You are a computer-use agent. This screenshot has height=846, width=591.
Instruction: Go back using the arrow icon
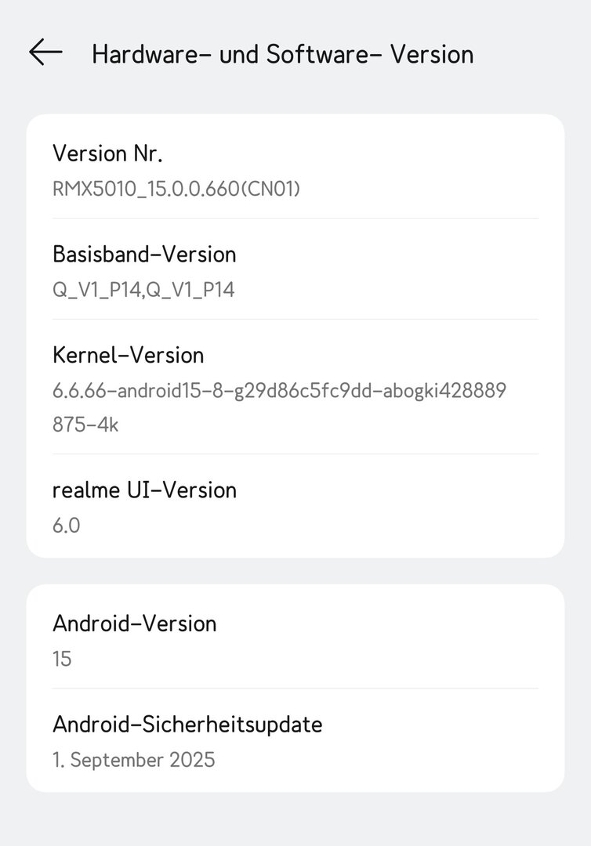tap(45, 52)
